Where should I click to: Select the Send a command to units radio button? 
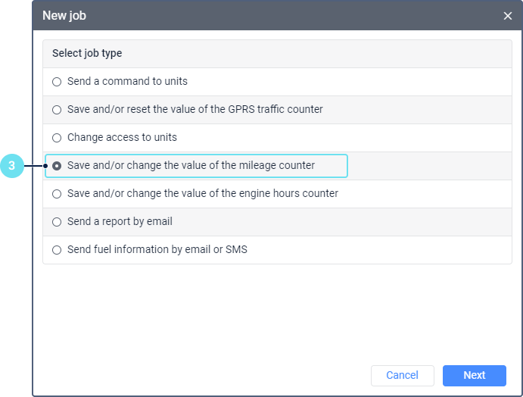point(57,82)
